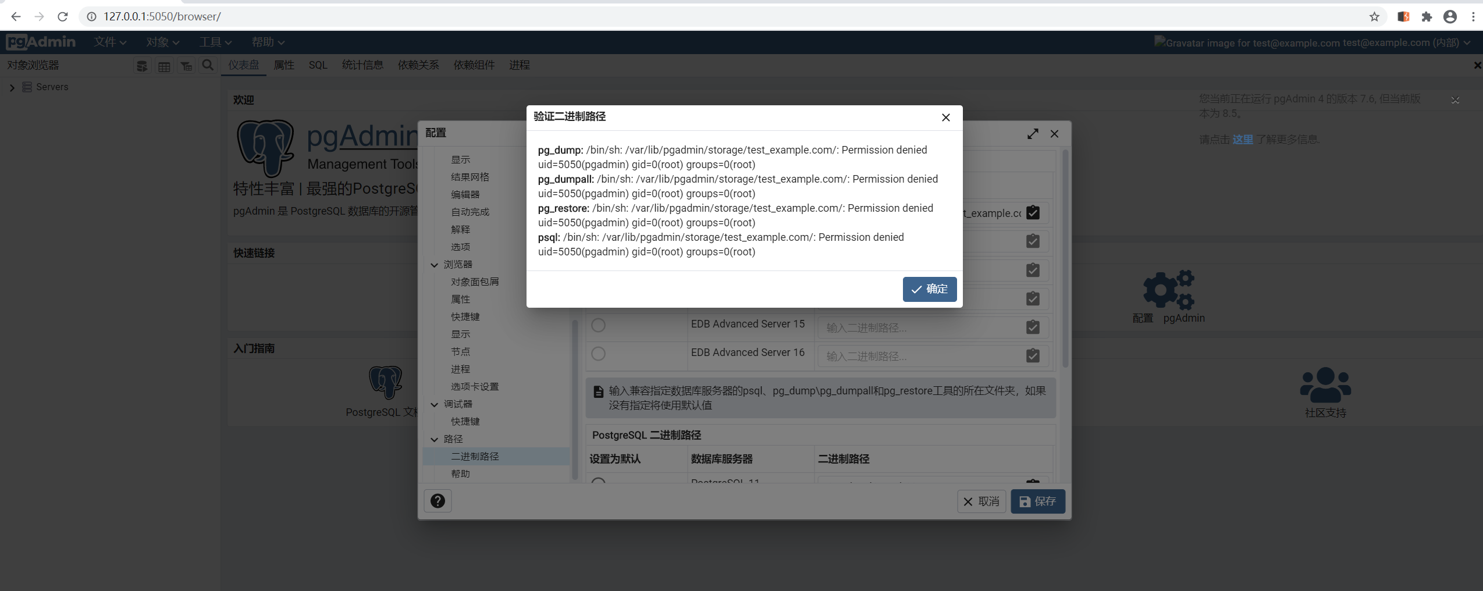Open the view data table icon
Screen dimensions: 1483x591
pos(164,66)
